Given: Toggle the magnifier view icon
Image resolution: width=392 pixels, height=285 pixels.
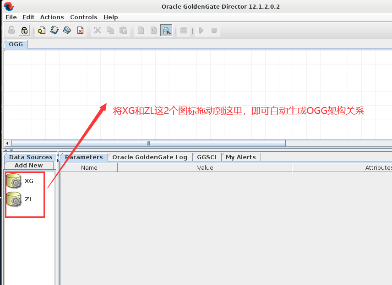Looking at the screenshot, I should click(166, 31).
